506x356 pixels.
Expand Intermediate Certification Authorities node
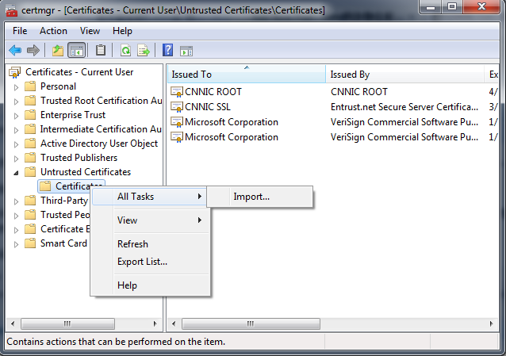coord(16,130)
